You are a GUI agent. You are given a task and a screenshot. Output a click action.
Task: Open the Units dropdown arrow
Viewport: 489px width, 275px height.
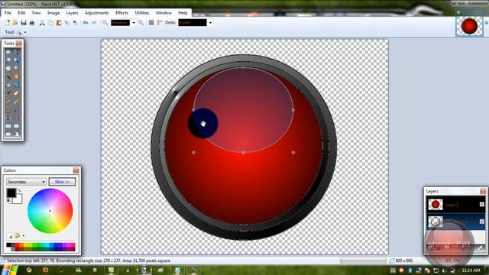point(210,23)
